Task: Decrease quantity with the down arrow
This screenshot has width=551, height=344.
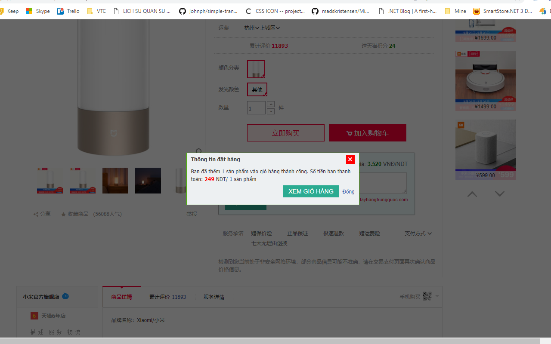Action: tap(271, 111)
